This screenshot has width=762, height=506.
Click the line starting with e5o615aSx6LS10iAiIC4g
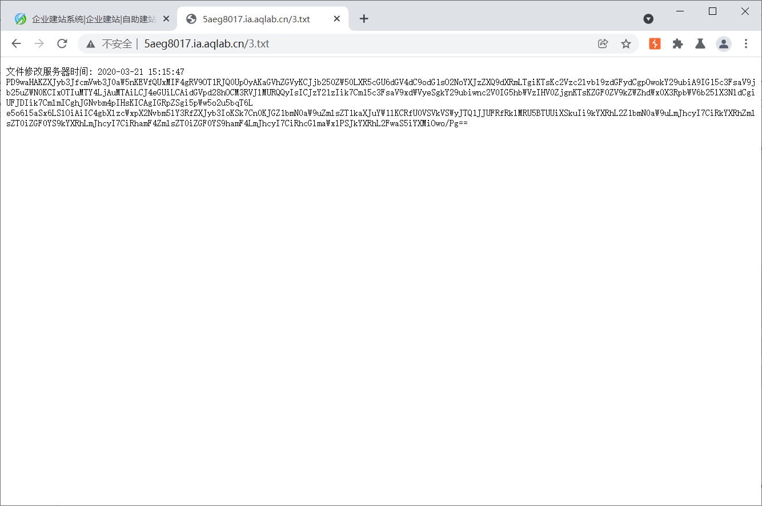click(380, 113)
